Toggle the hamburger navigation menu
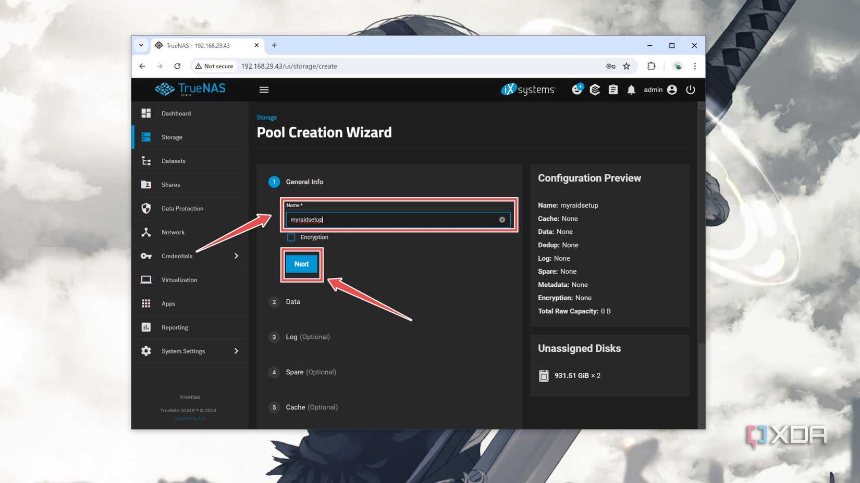860x483 pixels. (264, 89)
